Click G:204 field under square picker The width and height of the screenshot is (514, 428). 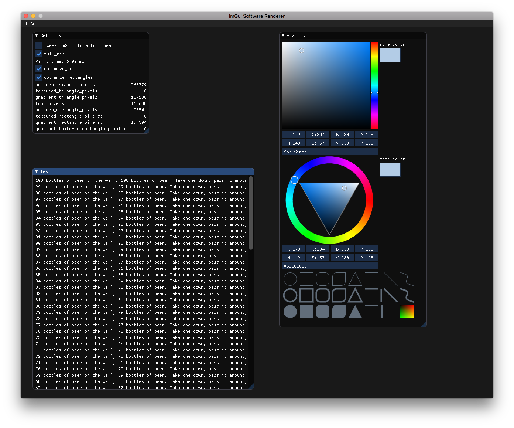tap(318, 135)
